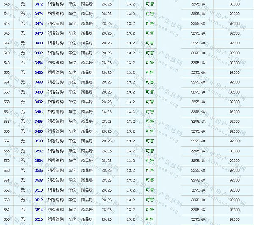Select the B504 unit link
The image size is (254, 225).
(x=39, y=161)
